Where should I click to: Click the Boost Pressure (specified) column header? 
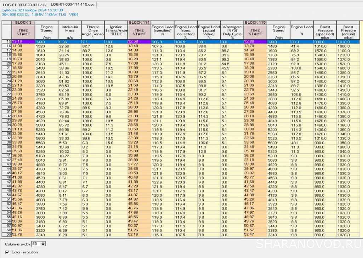coord(325,32)
